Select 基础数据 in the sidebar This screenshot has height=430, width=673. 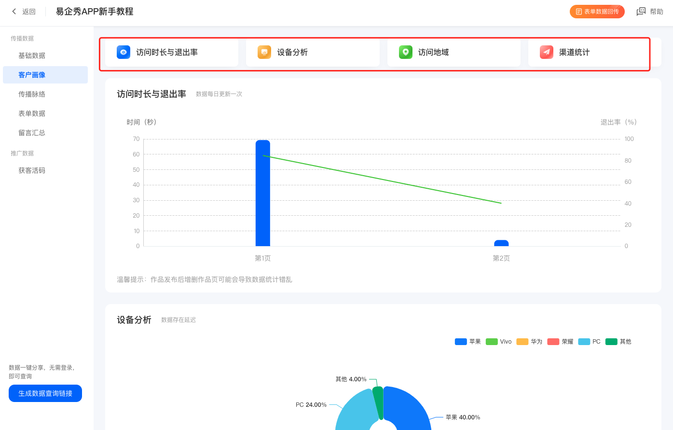(x=45, y=55)
